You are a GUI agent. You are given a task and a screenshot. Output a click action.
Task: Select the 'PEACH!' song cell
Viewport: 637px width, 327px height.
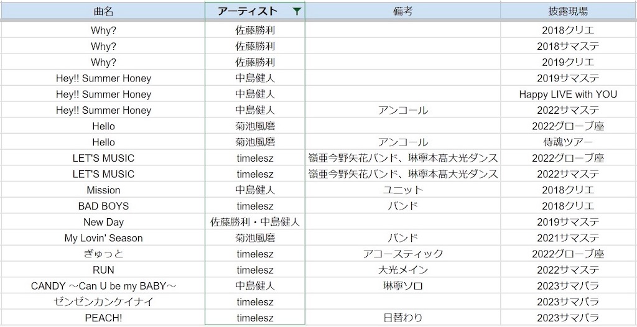tap(103, 318)
